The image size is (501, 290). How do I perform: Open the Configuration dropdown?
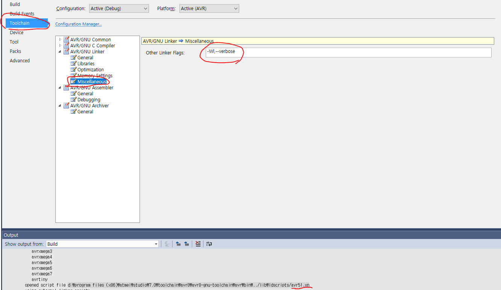coord(119,8)
